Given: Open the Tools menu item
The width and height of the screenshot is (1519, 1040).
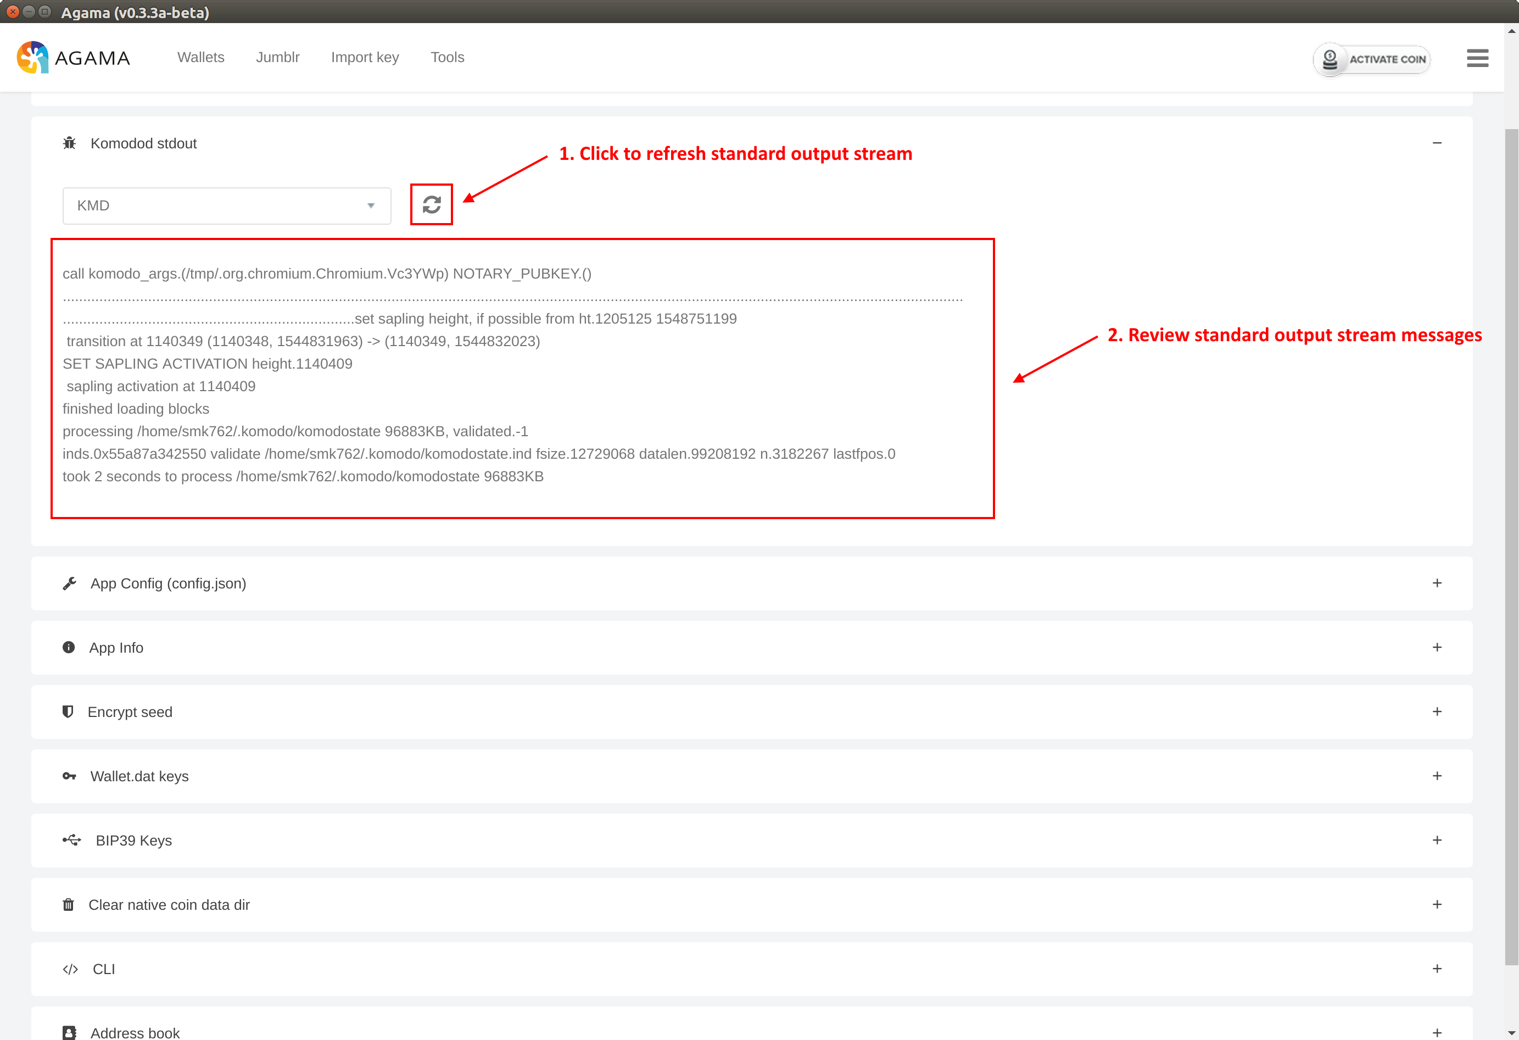Looking at the screenshot, I should [x=447, y=58].
